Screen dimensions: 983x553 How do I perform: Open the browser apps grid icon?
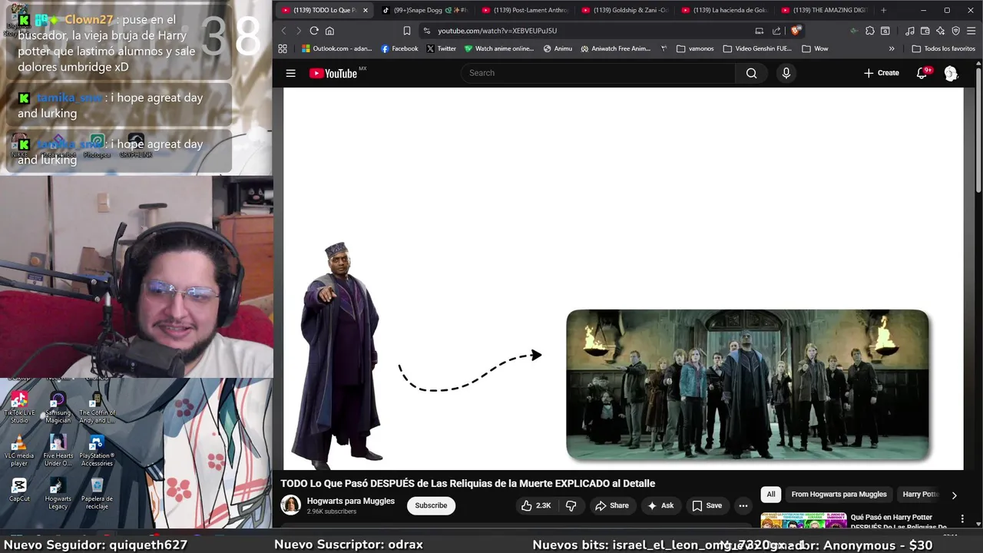[x=283, y=48]
